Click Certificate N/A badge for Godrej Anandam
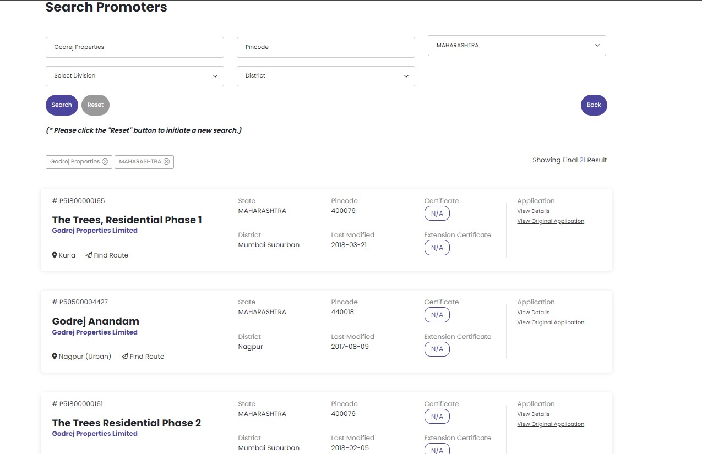Image resolution: width=702 pixels, height=454 pixels. click(437, 315)
